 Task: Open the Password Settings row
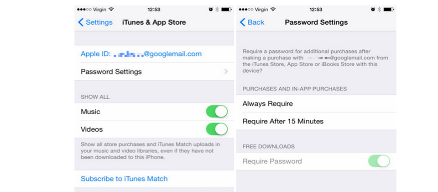coord(154,72)
